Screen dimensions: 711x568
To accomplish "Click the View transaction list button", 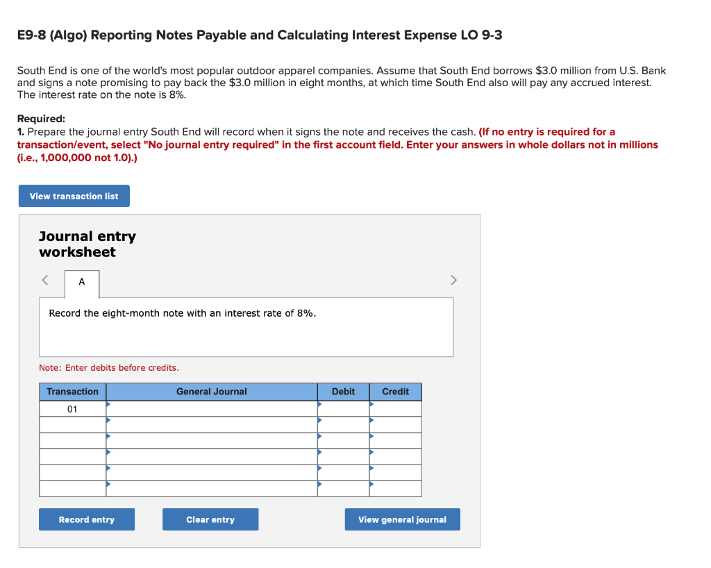I will click(74, 195).
